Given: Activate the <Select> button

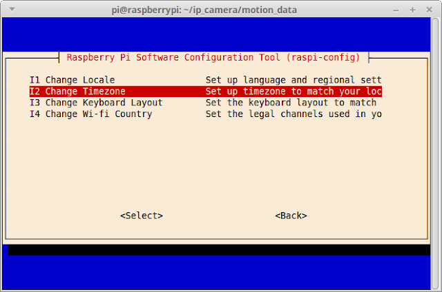Looking at the screenshot, I should (x=142, y=216).
